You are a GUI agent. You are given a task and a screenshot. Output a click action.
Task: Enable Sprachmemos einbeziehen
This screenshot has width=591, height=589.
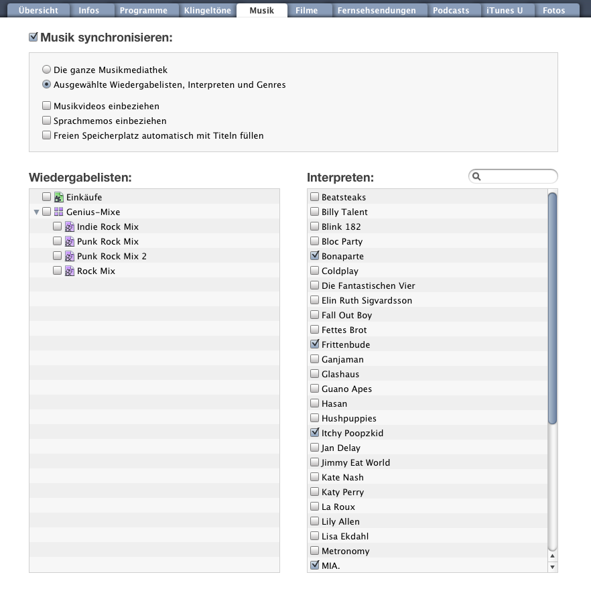click(46, 120)
